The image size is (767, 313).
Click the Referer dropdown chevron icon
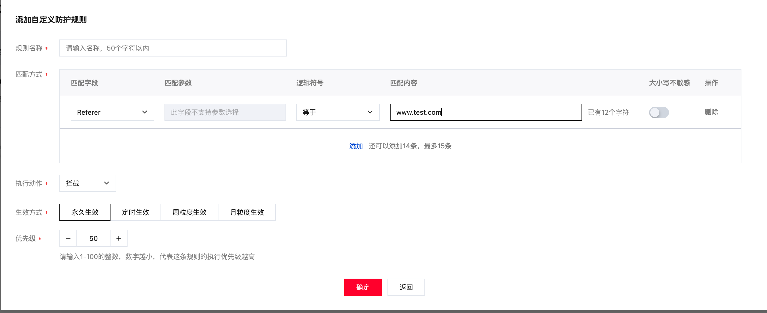(x=145, y=112)
